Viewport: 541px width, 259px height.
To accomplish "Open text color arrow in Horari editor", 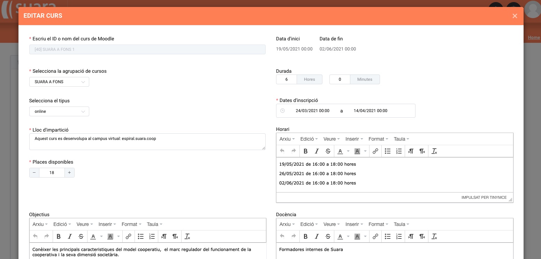I will (348, 151).
